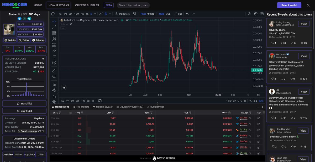Take a chart snapshot with camera icon
The width and height of the screenshot is (315, 162).
coord(262,14)
